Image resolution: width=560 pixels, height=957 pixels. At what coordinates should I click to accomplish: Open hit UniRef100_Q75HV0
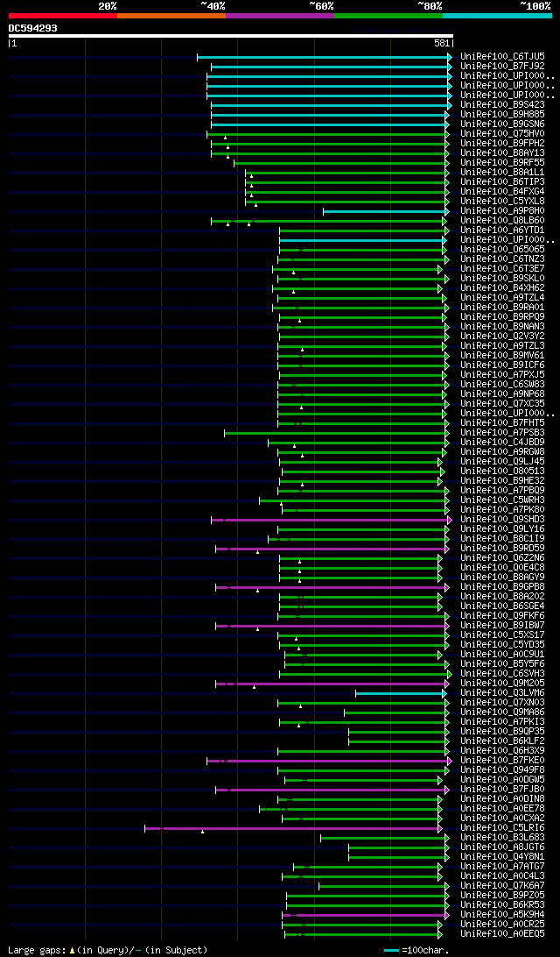coord(503,134)
